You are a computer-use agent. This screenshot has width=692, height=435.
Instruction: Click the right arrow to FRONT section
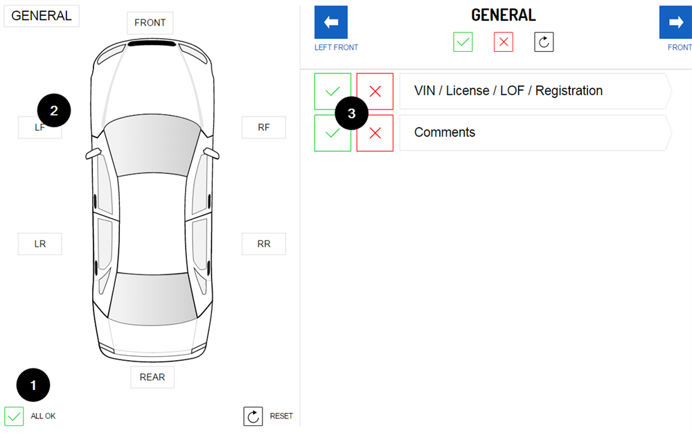(675, 22)
